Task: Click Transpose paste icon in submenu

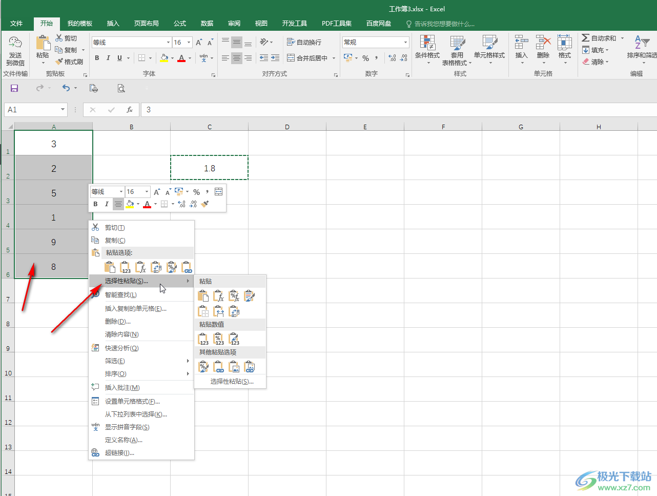Action: 234,311
